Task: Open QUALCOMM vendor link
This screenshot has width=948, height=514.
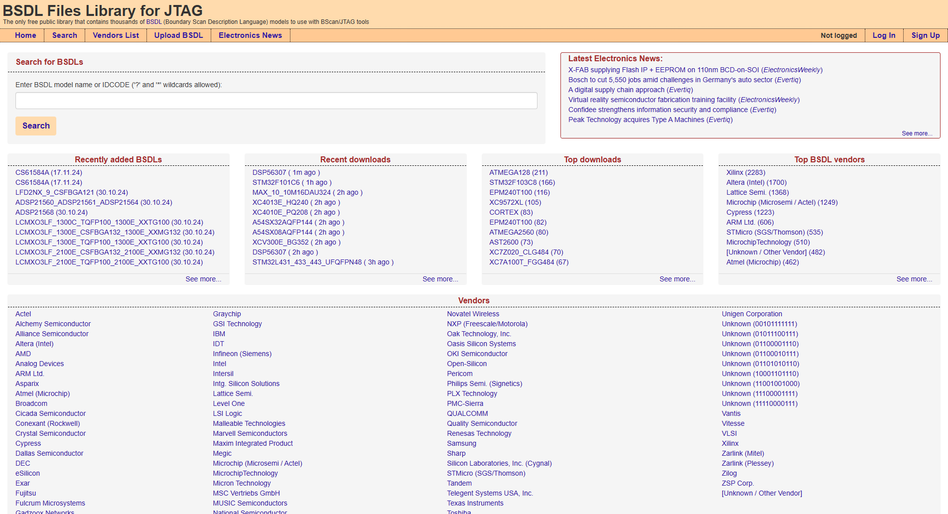Action: [x=467, y=413]
